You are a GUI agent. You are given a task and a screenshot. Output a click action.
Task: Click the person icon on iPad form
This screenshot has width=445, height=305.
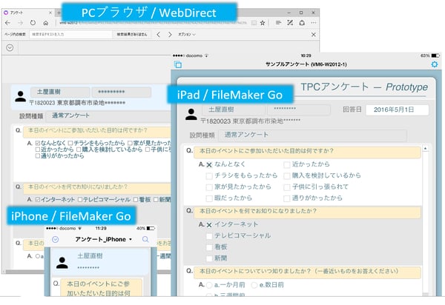[191, 115]
